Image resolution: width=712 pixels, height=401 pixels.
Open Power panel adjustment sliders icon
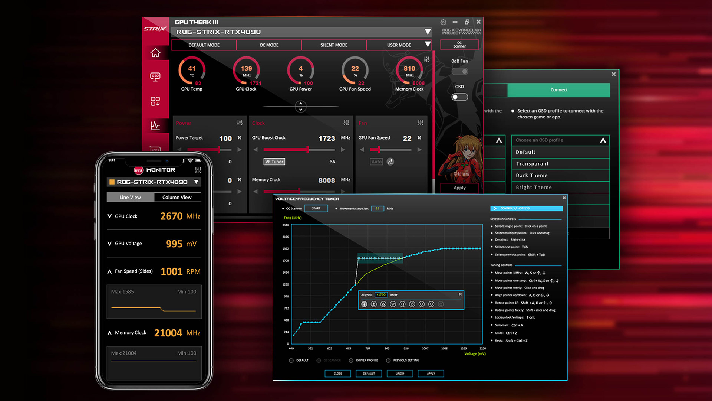point(240,123)
